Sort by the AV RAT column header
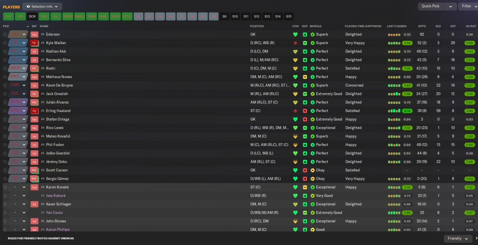This screenshot has width=478, height=245. point(471,26)
